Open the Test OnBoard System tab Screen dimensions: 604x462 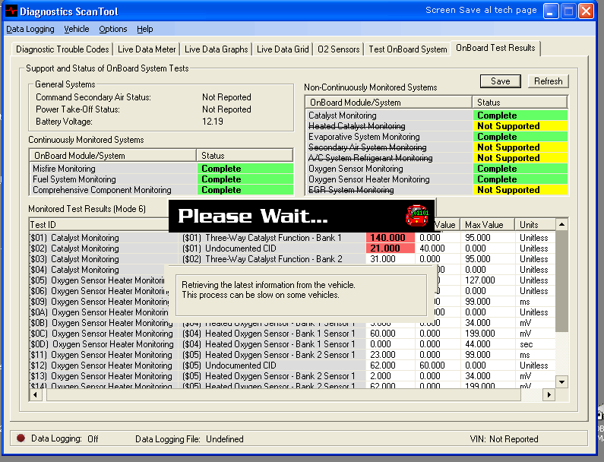407,49
